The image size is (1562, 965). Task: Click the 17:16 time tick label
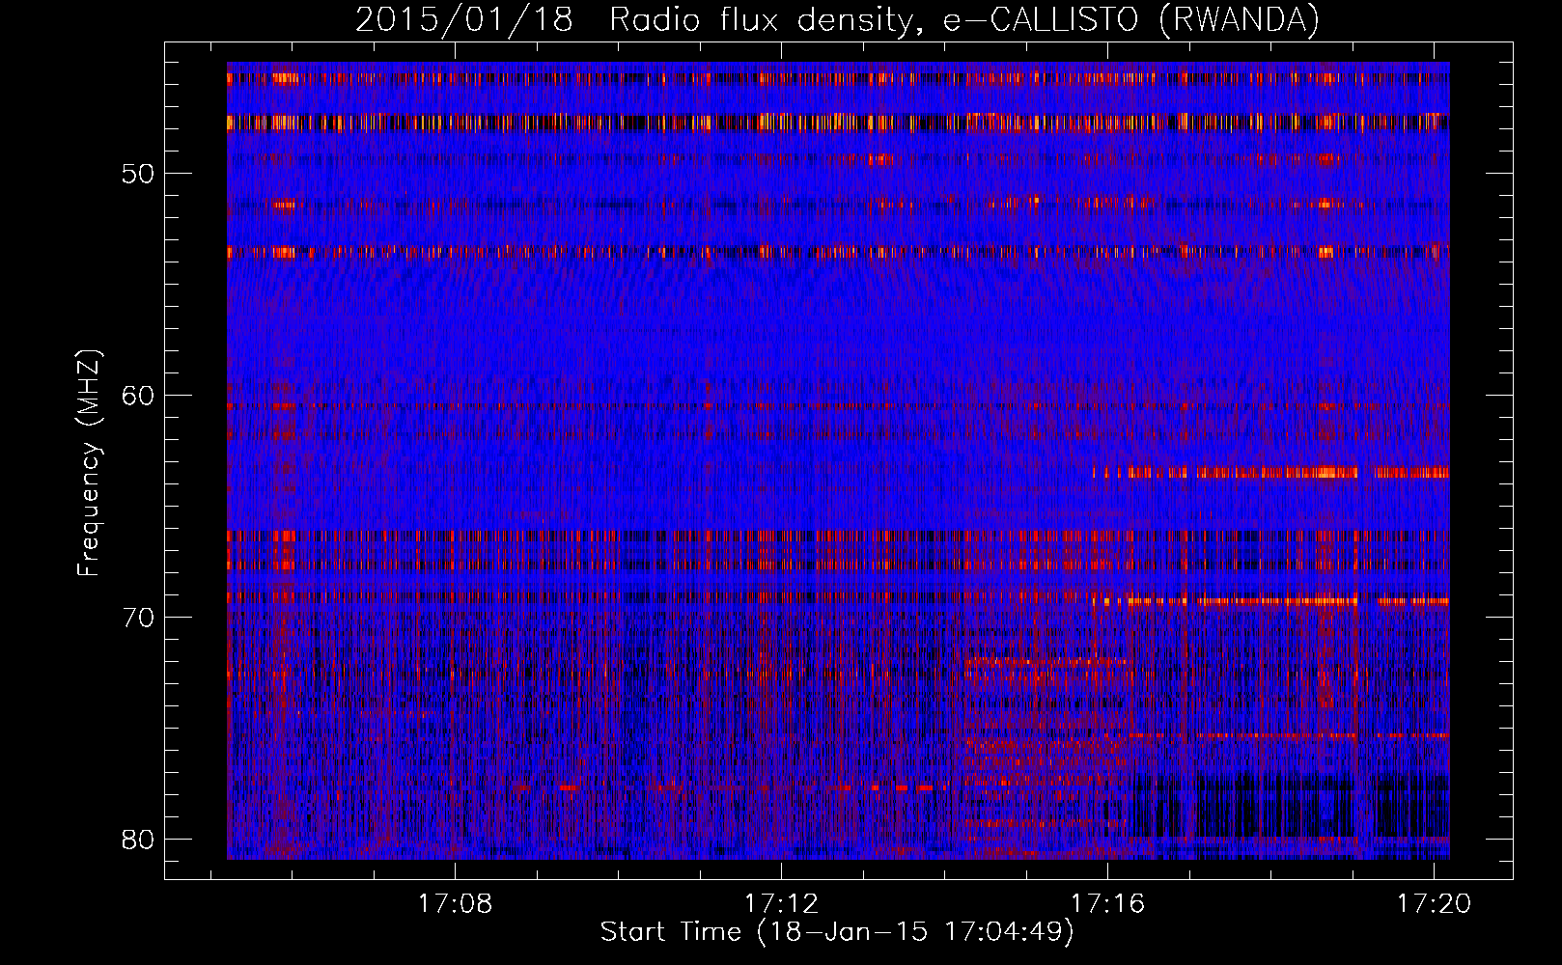point(1107,903)
